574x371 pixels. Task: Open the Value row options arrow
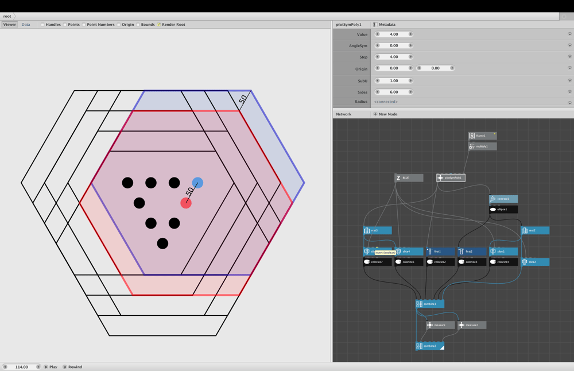[569, 34]
